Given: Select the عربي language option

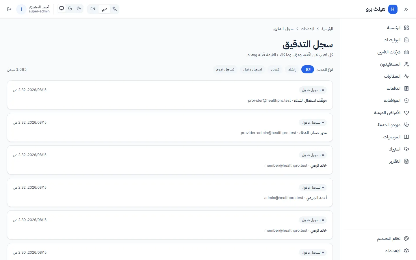Looking at the screenshot, I should coord(104,9).
